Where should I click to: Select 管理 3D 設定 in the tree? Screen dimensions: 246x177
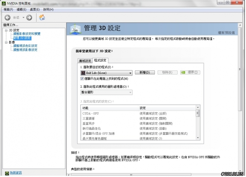click(x=22, y=38)
